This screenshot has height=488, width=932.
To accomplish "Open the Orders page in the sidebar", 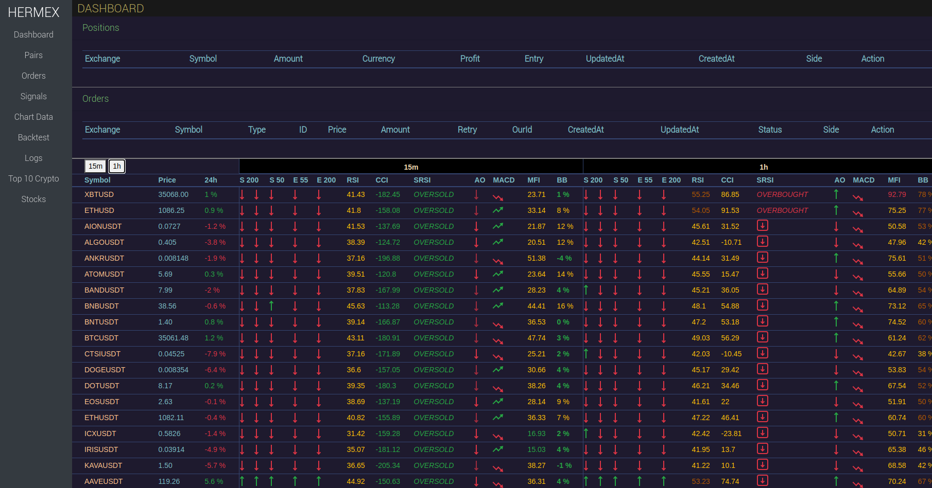I will click(33, 76).
